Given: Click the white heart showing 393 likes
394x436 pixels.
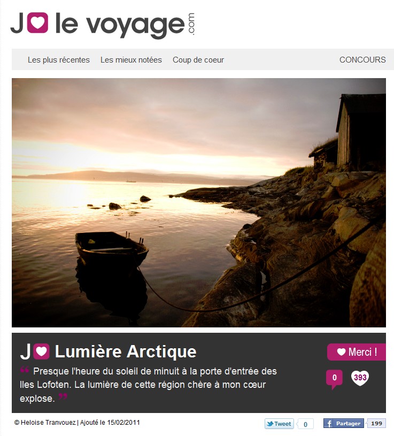Looking at the screenshot, I should (x=360, y=378).
